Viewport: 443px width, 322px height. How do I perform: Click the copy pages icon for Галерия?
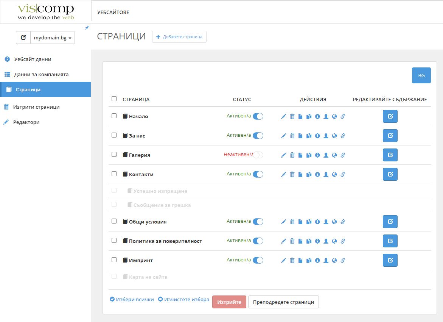click(309, 155)
